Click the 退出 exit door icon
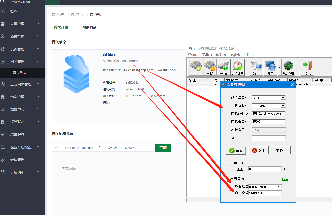Image resolution: width=332 pixels, height=215 pixels. pos(307,67)
